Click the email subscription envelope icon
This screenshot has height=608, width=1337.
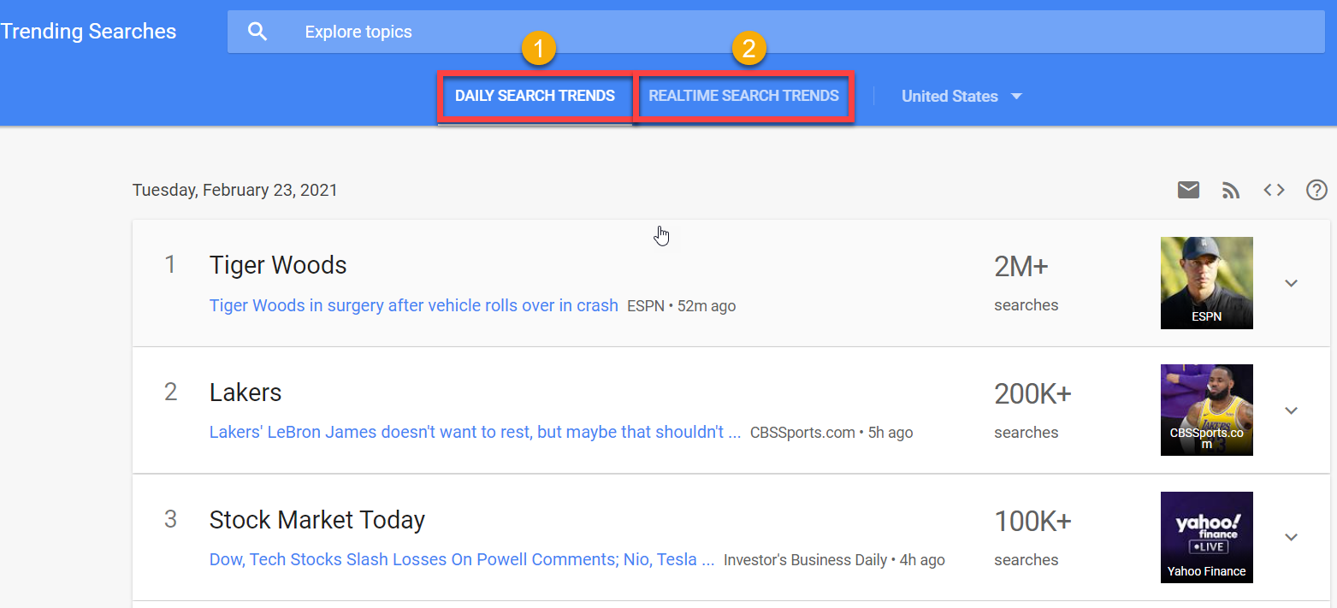tap(1188, 190)
